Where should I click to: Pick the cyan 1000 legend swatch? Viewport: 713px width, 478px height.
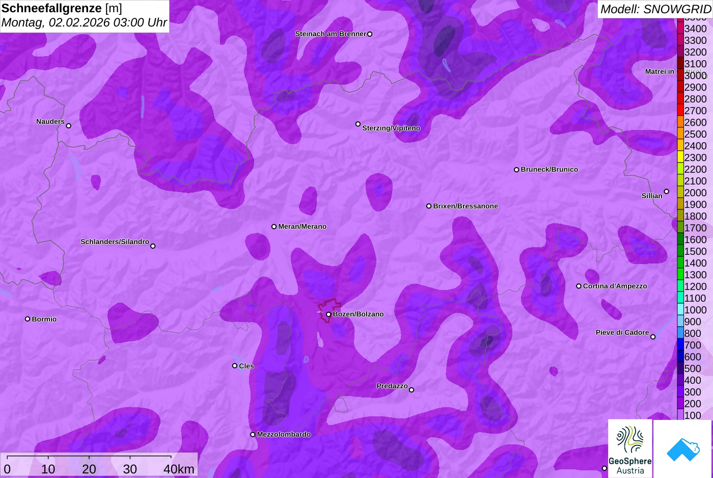tap(680, 310)
